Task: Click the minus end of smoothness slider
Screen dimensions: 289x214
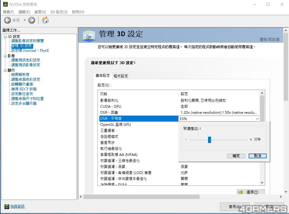Action: (x=186, y=140)
